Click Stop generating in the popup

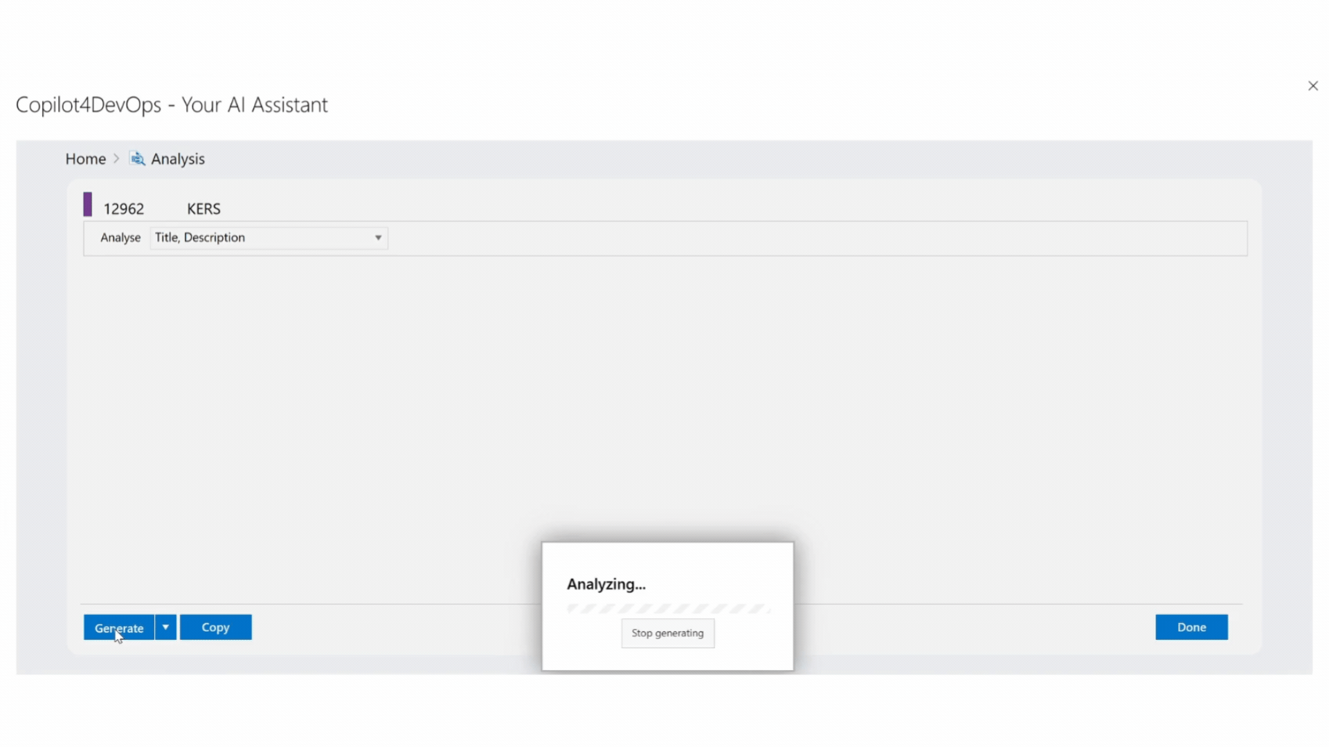667,634
